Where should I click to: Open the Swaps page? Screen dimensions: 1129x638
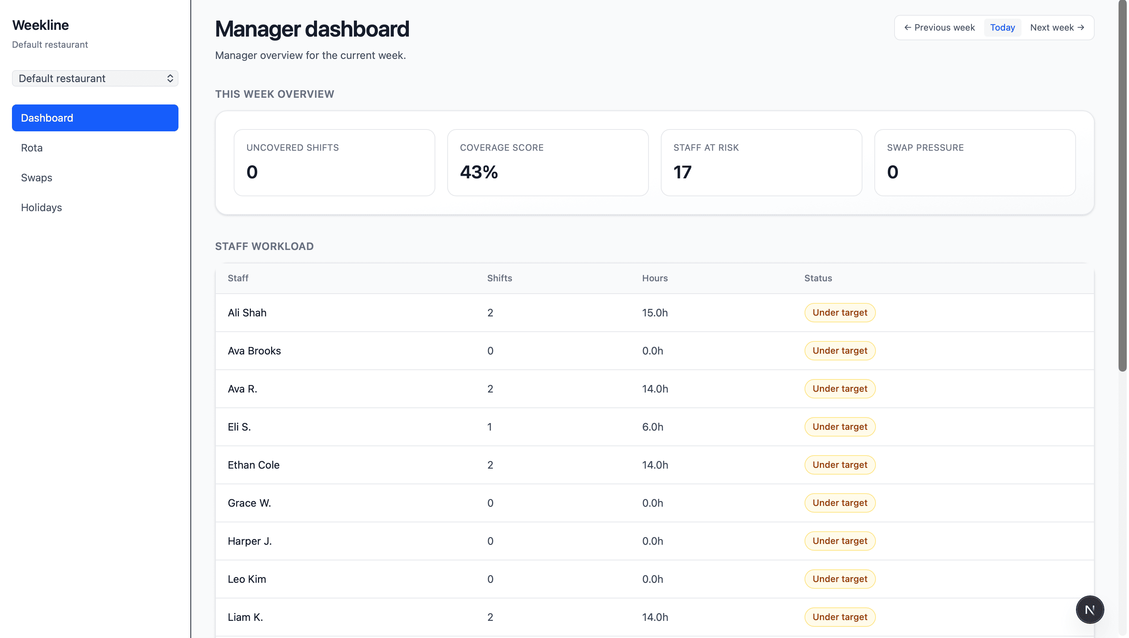pos(36,178)
